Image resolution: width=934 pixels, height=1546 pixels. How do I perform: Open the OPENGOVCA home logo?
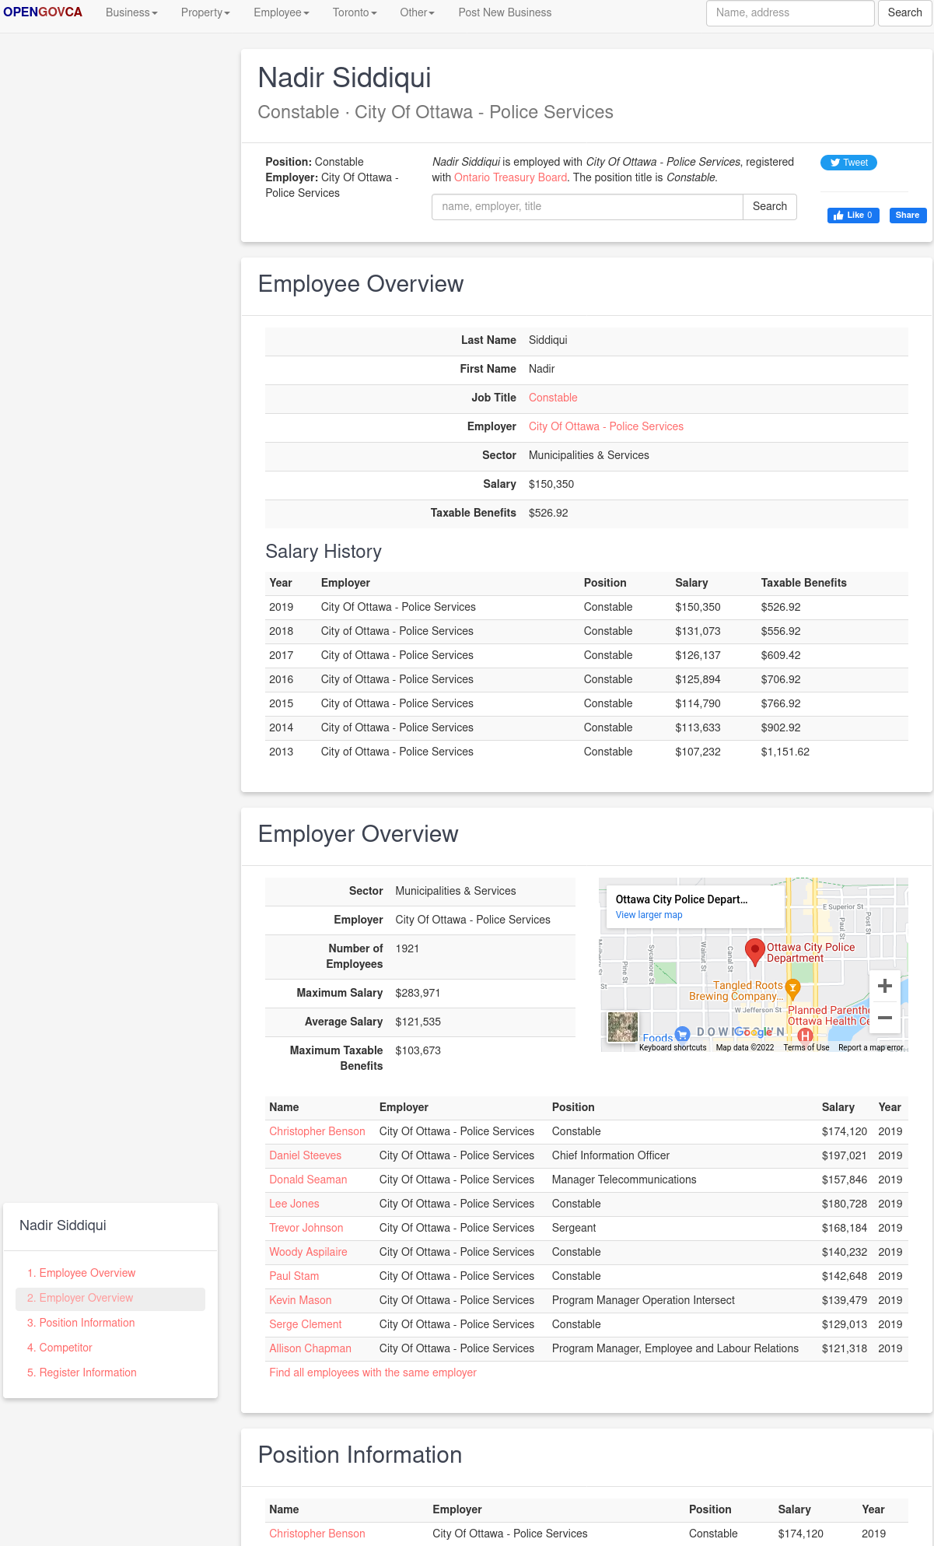(43, 12)
